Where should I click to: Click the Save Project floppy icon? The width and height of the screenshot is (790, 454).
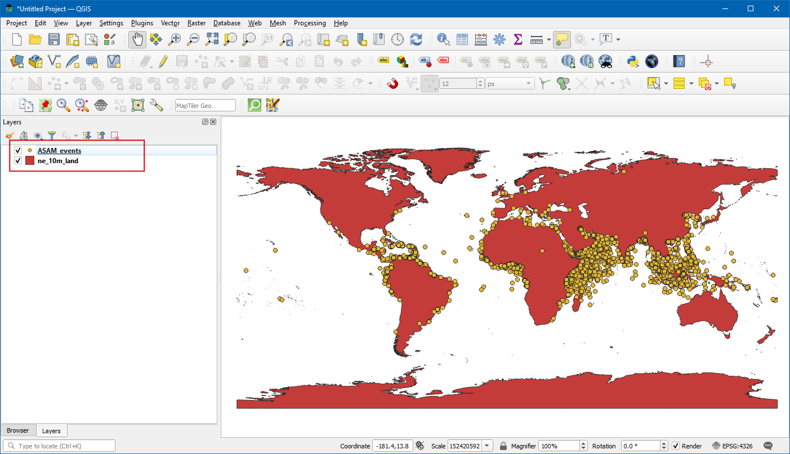[x=54, y=39]
